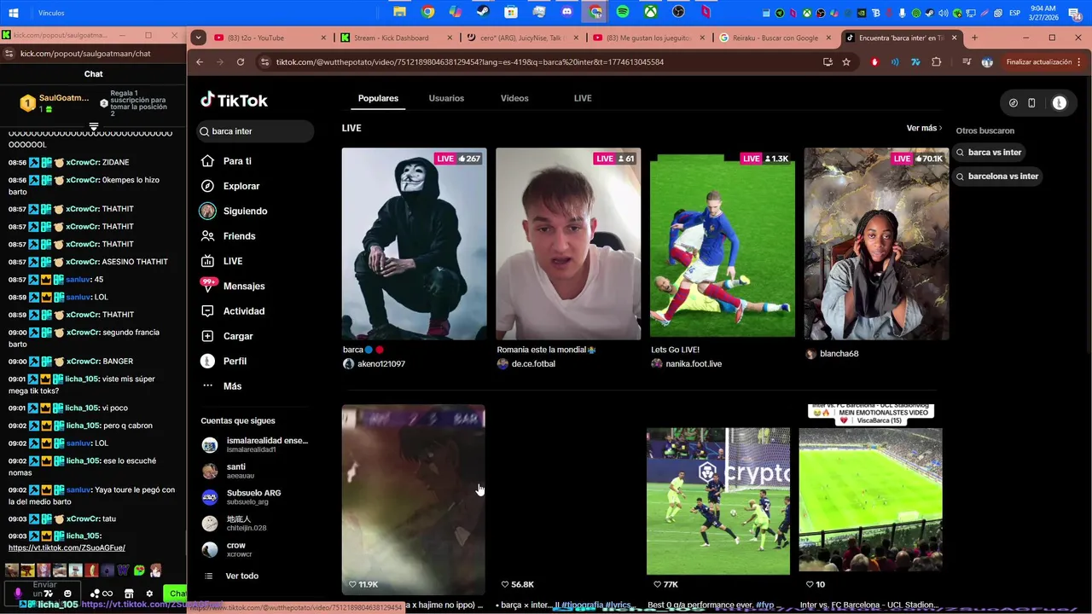Image resolution: width=1092 pixels, height=614 pixels.
Task: Open the vt.tiktok.com link in Kick chat
Action: coord(67,548)
